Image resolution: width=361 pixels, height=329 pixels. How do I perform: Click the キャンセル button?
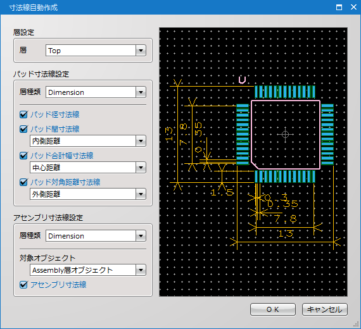tap(325, 309)
